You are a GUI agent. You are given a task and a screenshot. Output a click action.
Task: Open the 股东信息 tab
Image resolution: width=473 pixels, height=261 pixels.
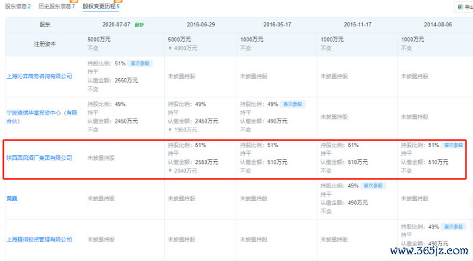pyautogui.click(x=18, y=6)
